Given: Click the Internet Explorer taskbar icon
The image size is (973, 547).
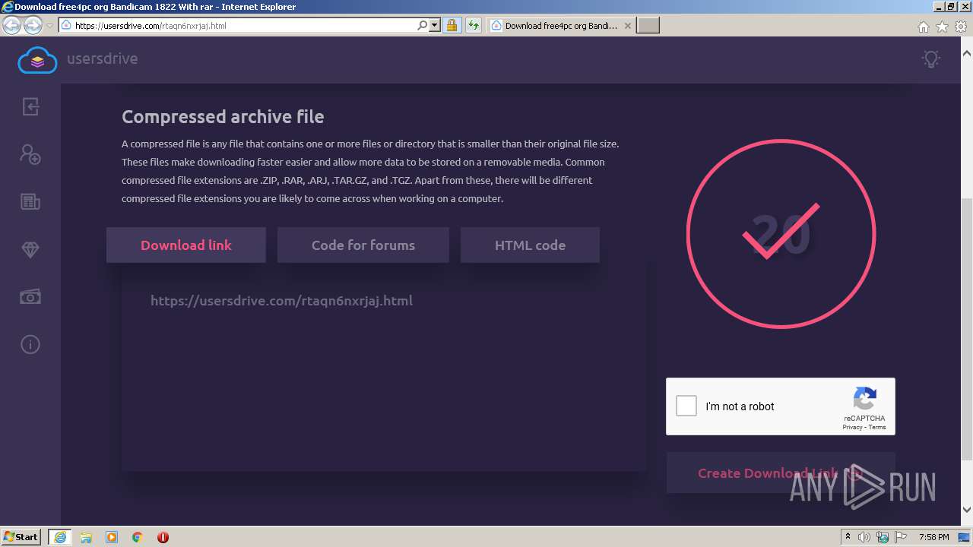Looking at the screenshot, I should [x=60, y=536].
